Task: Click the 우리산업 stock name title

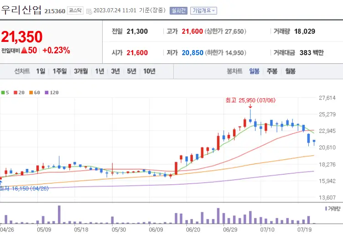Action: (21, 10)
